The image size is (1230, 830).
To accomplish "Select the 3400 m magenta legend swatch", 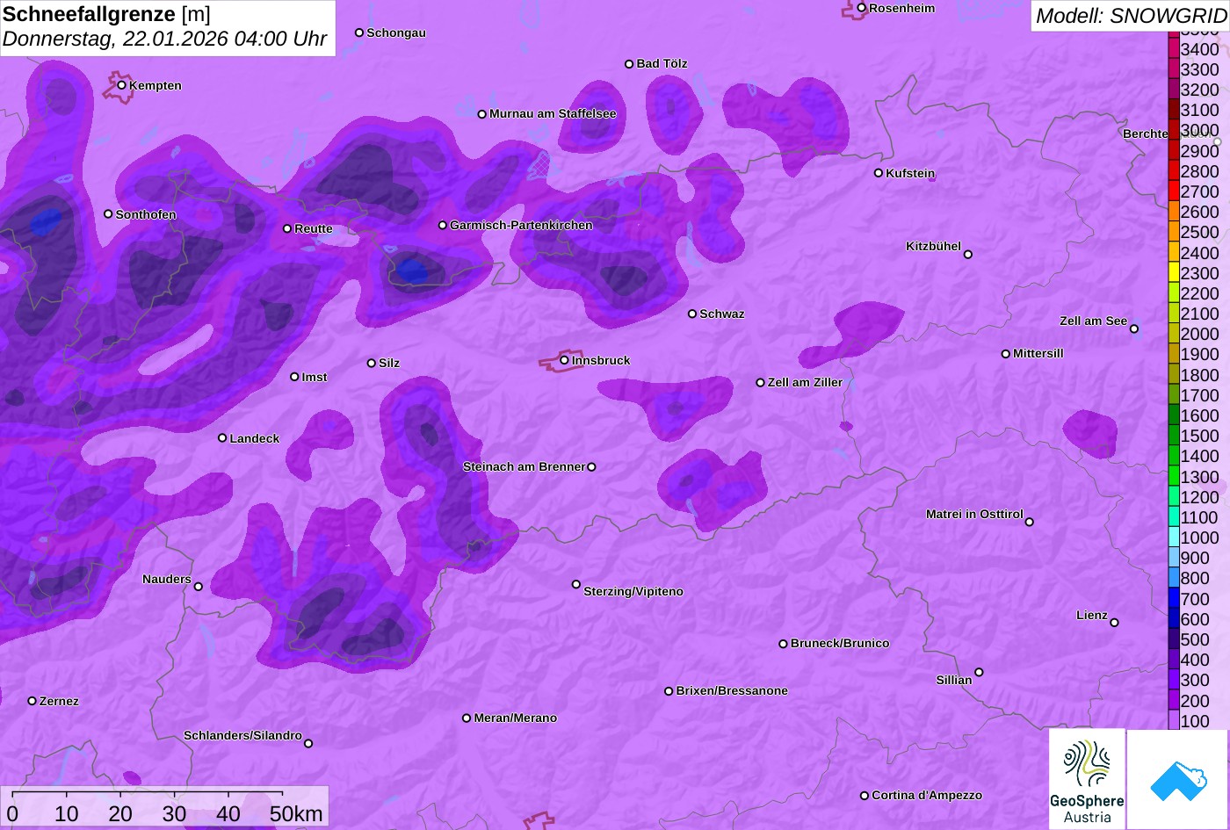I will click(x=1174, y=48).
